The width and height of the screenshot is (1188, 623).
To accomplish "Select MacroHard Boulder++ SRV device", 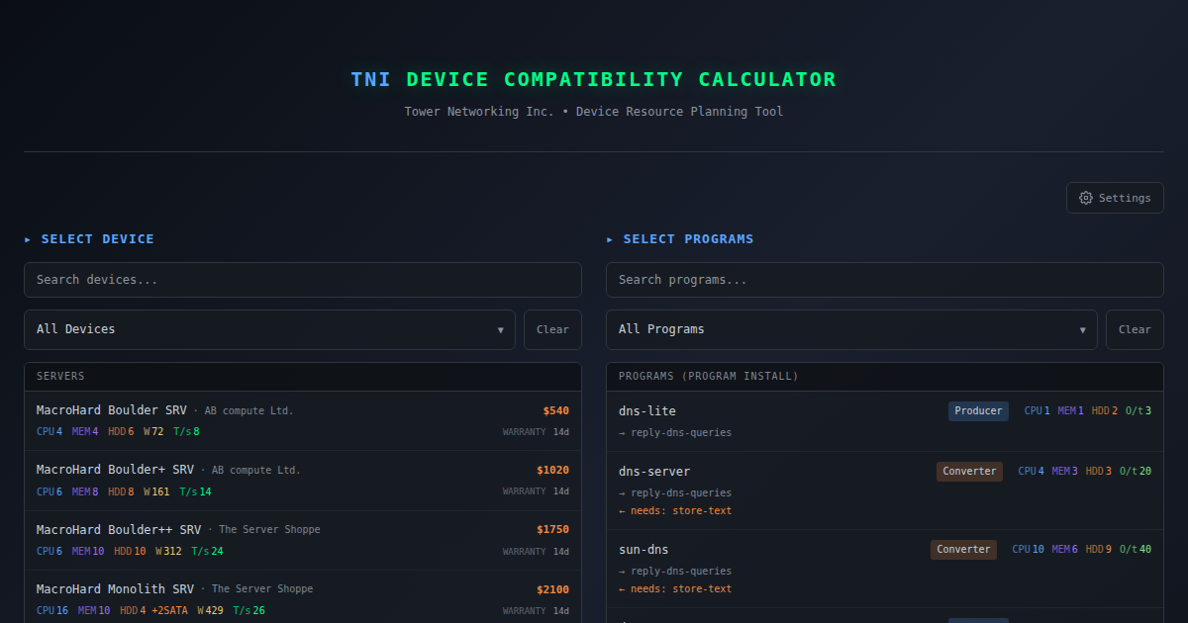I will 303,540.
